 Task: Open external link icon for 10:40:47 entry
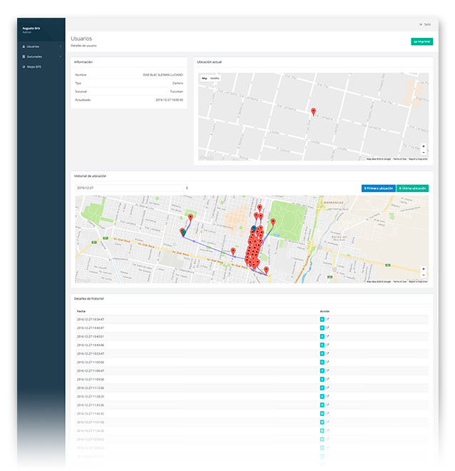pyautogui.click(x=328, y=328)
